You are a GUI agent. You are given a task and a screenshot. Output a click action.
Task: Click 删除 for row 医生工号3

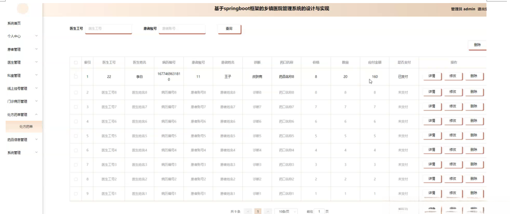(x=474, y=164)
